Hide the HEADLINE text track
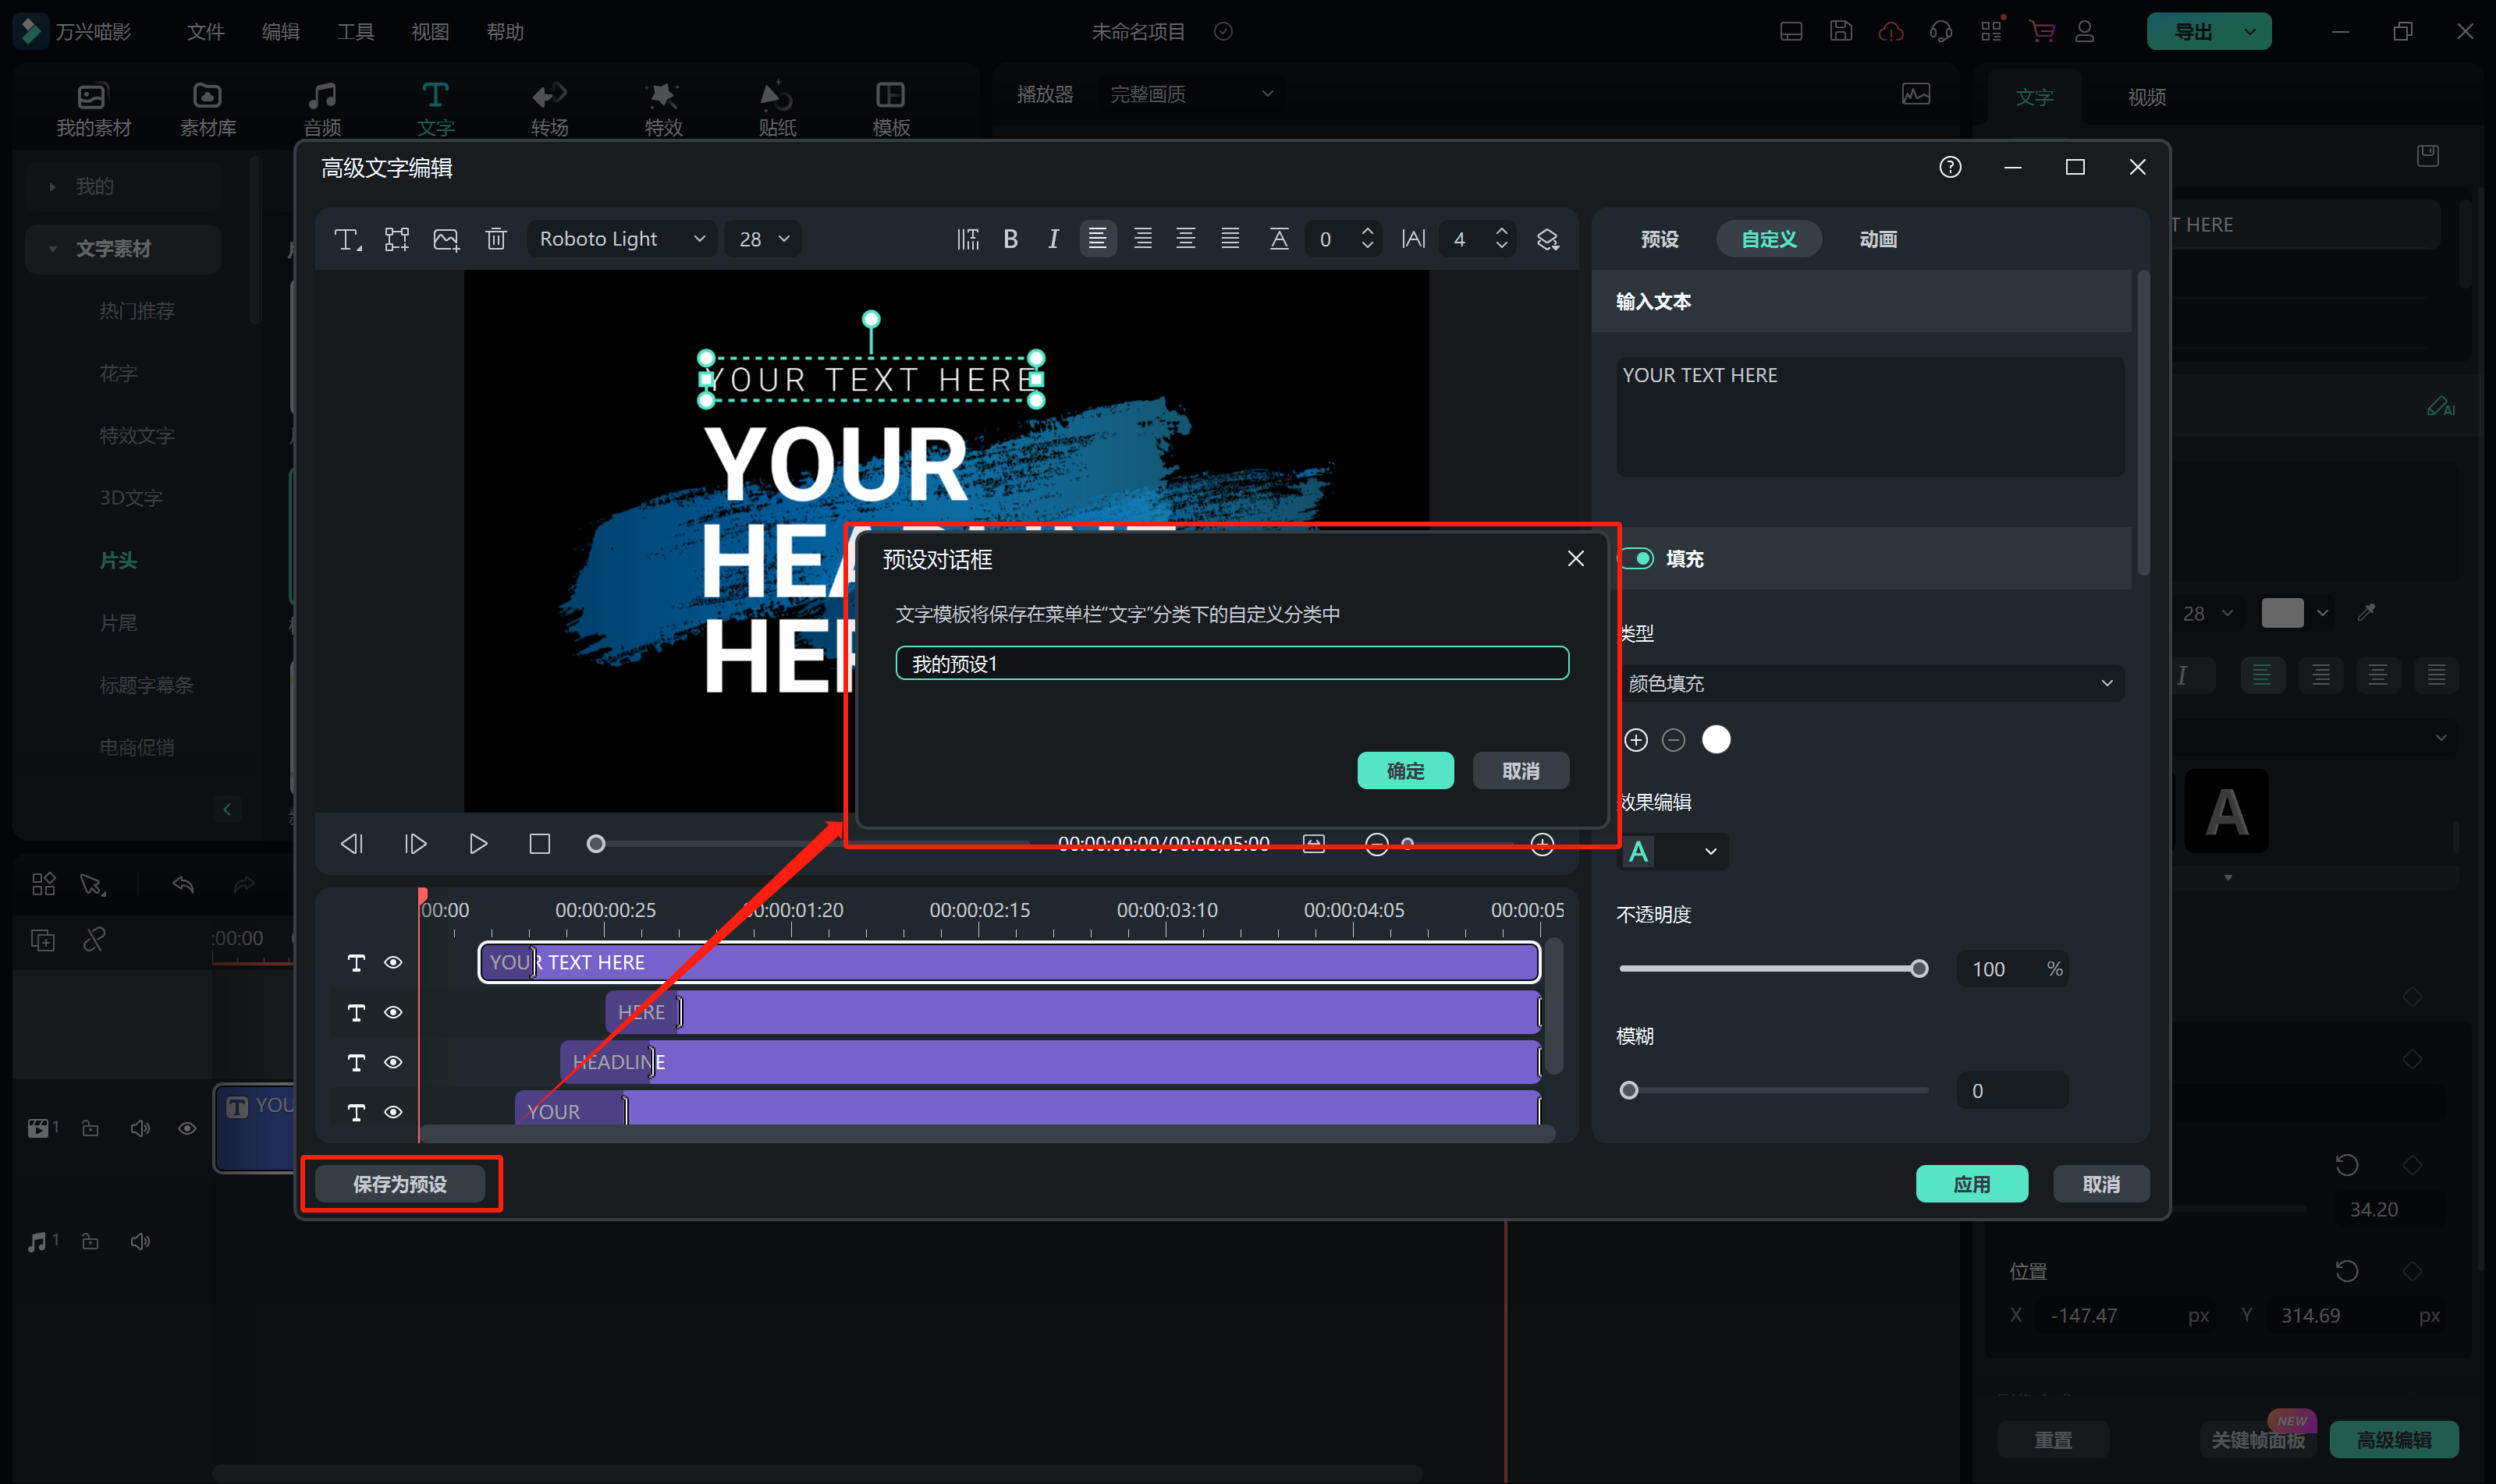The image size is (2496, 1484). 393,1062
